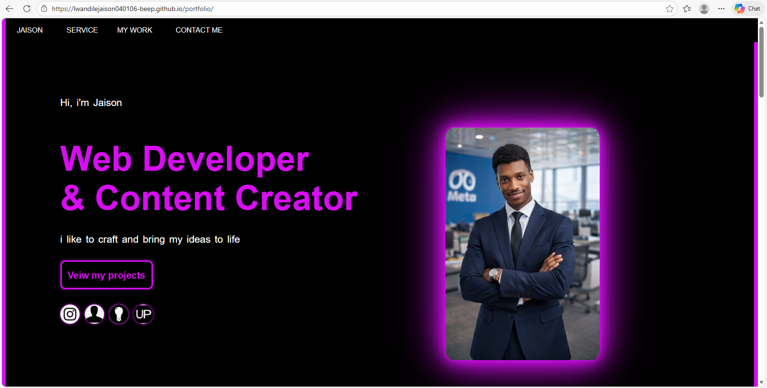The width and height of the screenshot is (767, 388).
Task: Open the MY WORK nav link
Action: 135,30
